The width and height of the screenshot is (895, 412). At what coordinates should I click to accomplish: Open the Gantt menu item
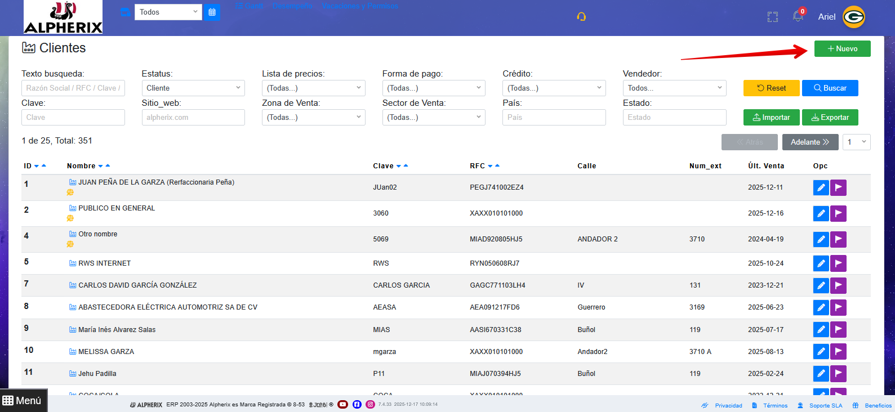pos(249,6)
